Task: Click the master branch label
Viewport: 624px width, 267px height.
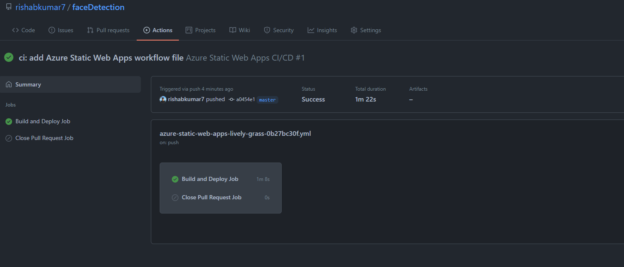Action: [x=267, y=100]
